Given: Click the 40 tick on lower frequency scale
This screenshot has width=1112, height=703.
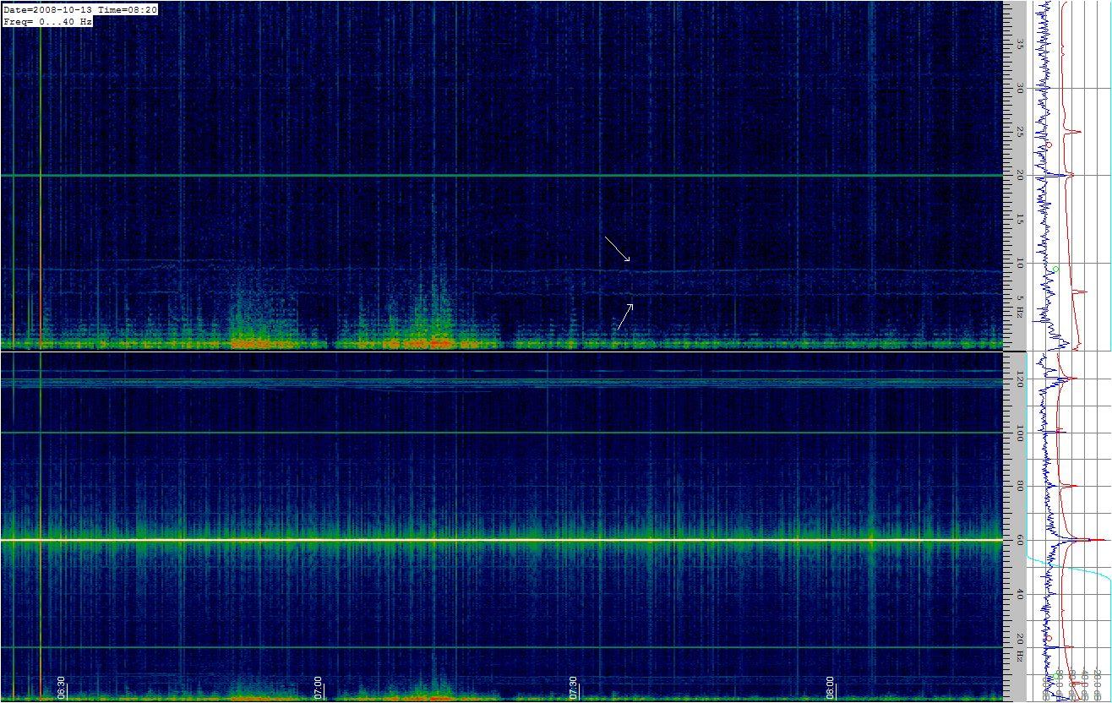Looking at the screenshot, I should pyautogui.click(x=1020, y=595).
